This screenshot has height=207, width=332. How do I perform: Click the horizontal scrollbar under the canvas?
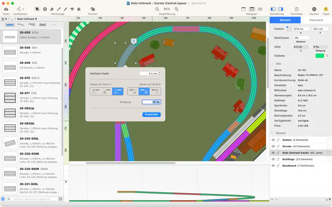[131, 163]
